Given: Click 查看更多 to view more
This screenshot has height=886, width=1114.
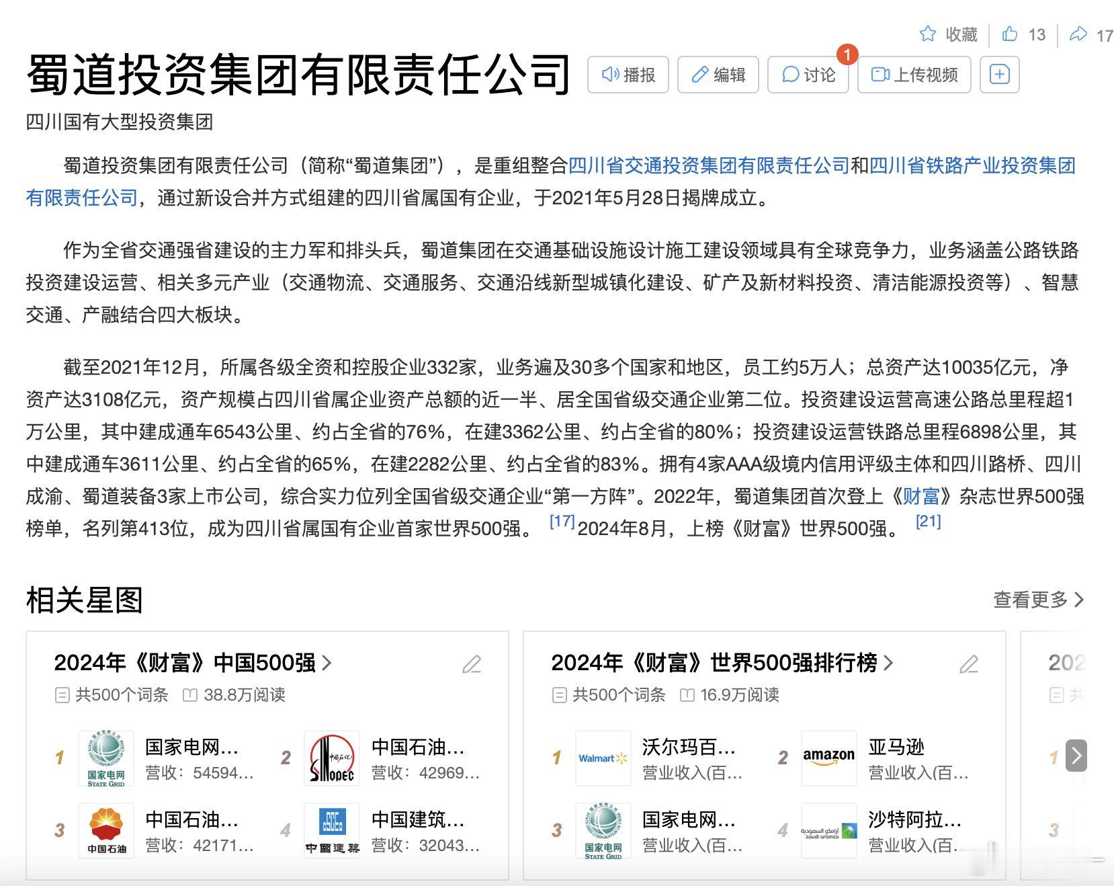Looking at the screenshot, I should click(1039, 600).
